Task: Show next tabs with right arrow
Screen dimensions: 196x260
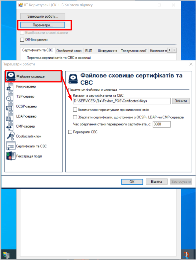Action: click(174, 50)
